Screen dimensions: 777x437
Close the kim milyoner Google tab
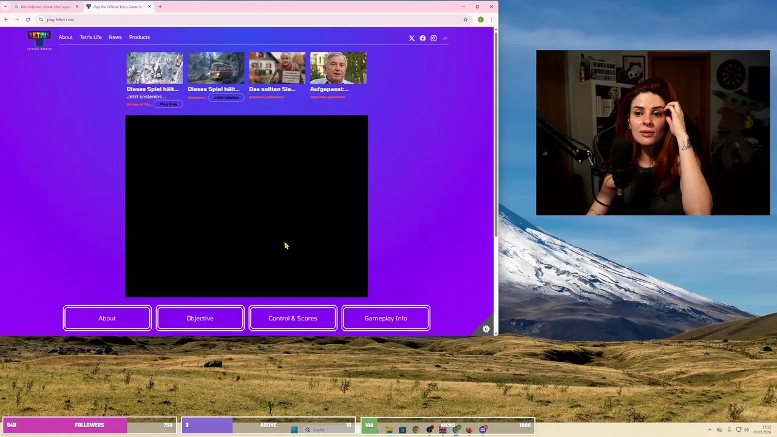pyautogui.click(x=77, y=7)
